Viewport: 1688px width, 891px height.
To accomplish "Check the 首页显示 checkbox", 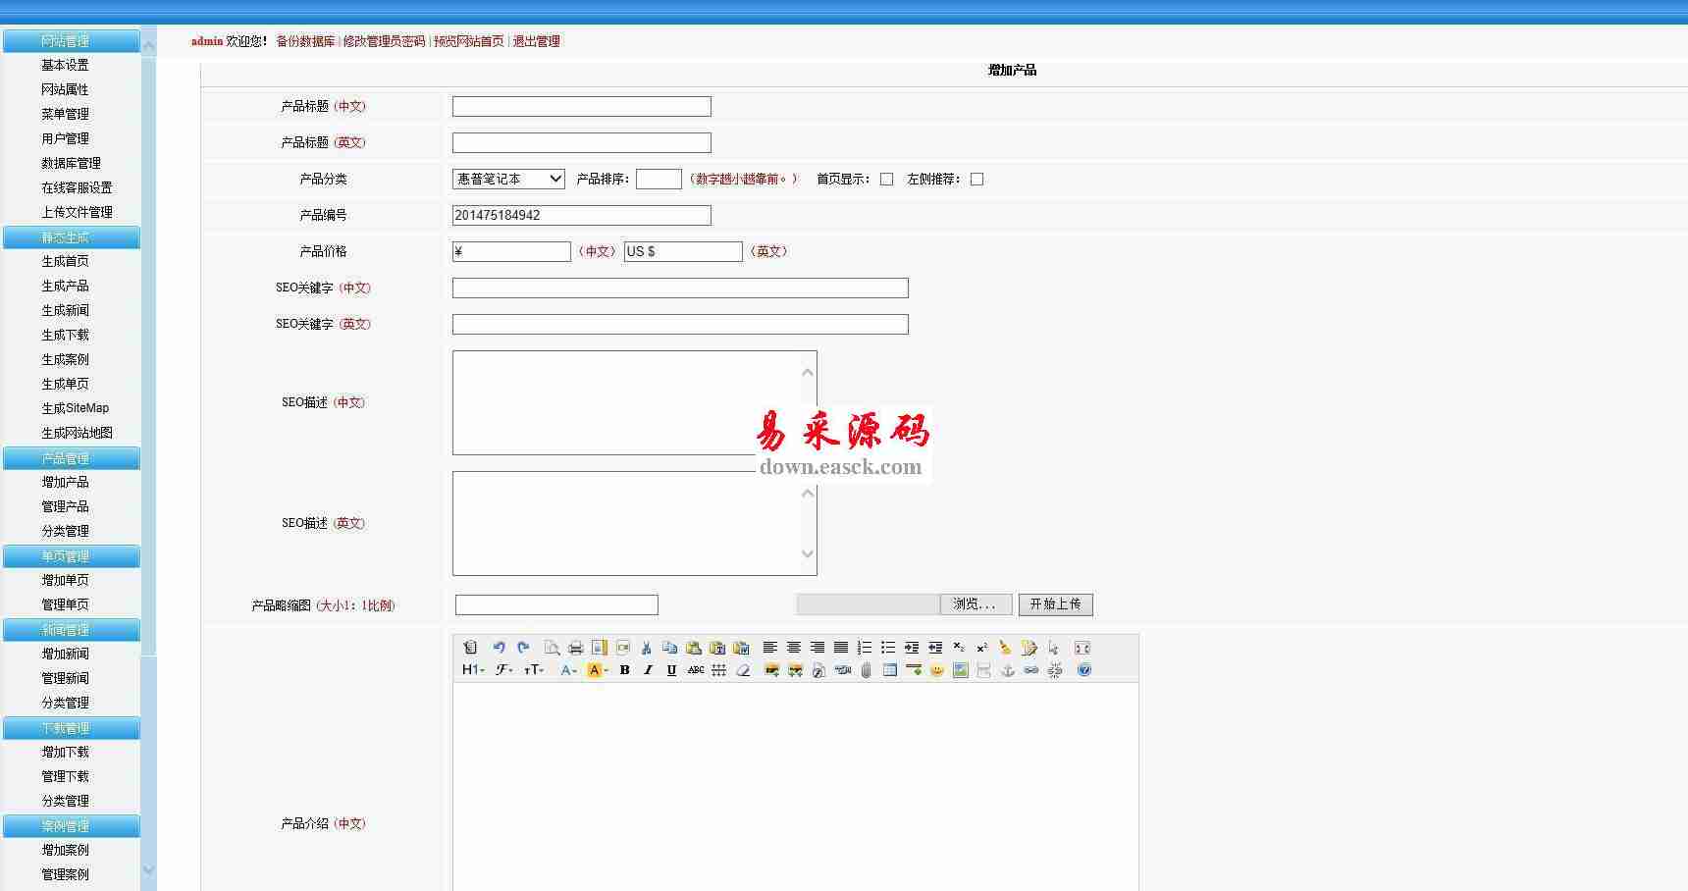I will point(887,180).
